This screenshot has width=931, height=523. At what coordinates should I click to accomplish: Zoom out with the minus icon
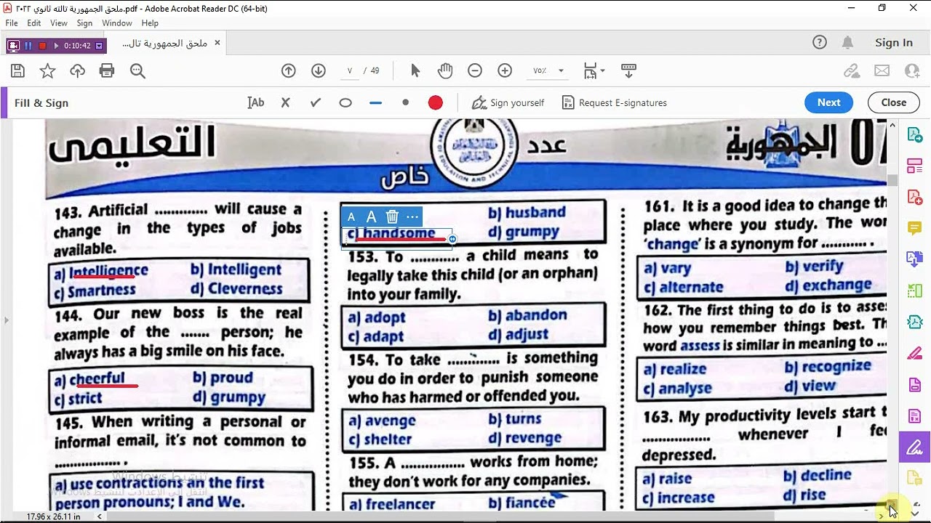(x=475, y=70)
